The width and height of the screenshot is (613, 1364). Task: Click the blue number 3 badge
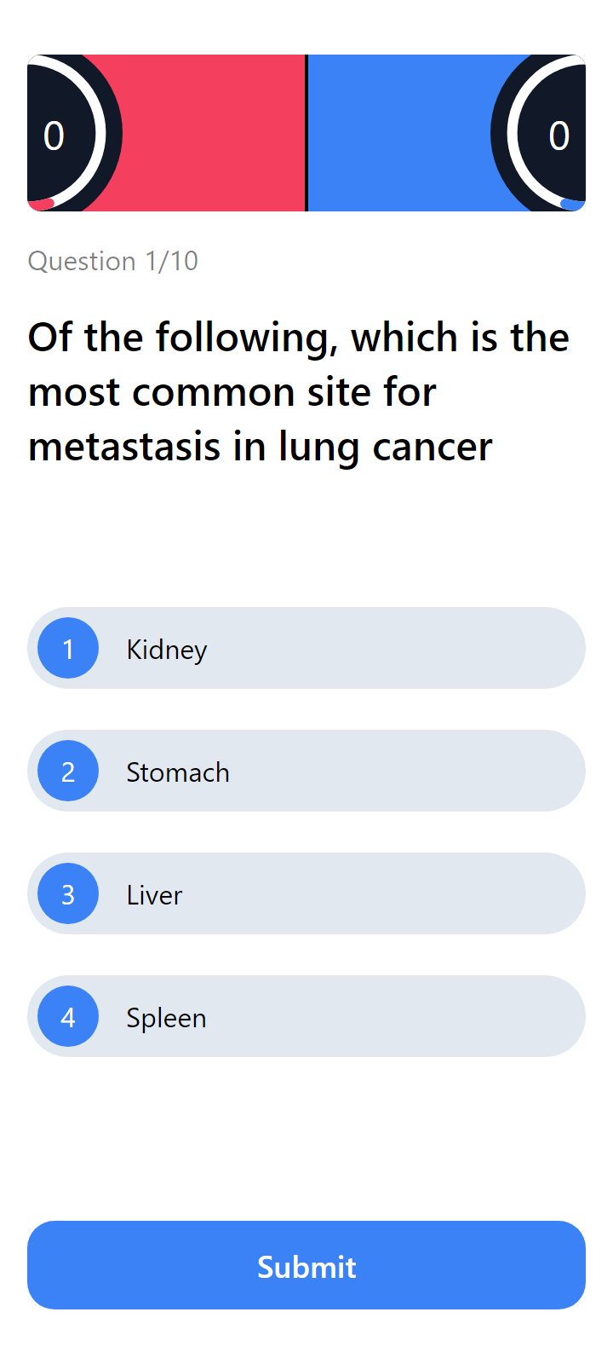coord(68,893)
